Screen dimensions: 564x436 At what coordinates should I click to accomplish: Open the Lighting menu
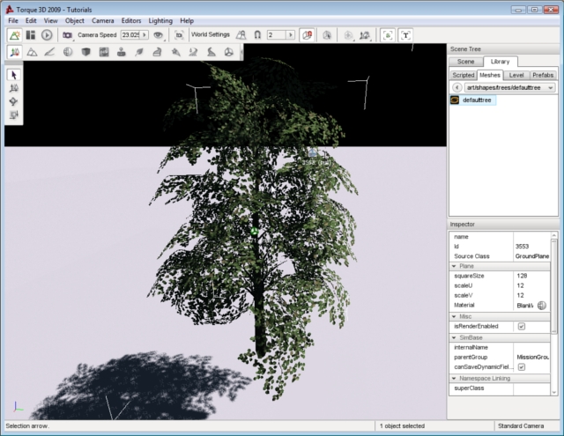click(160, 20)
